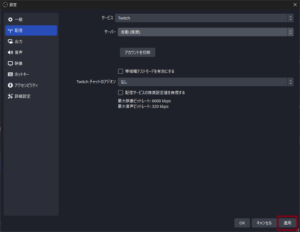Open the Twitch チャットのアドオン dropdown
The height and width of the screenshot is (232, 300).
(204, 82)
